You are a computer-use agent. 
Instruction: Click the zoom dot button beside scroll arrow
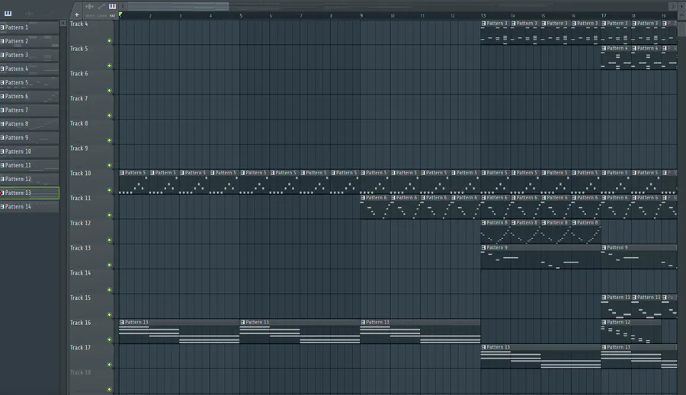point(682,6)
